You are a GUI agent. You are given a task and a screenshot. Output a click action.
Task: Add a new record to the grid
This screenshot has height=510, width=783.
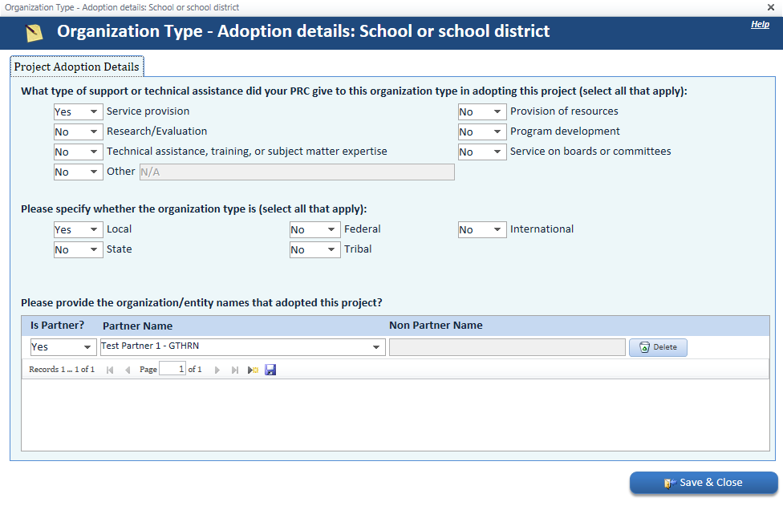tap(254, 370)
